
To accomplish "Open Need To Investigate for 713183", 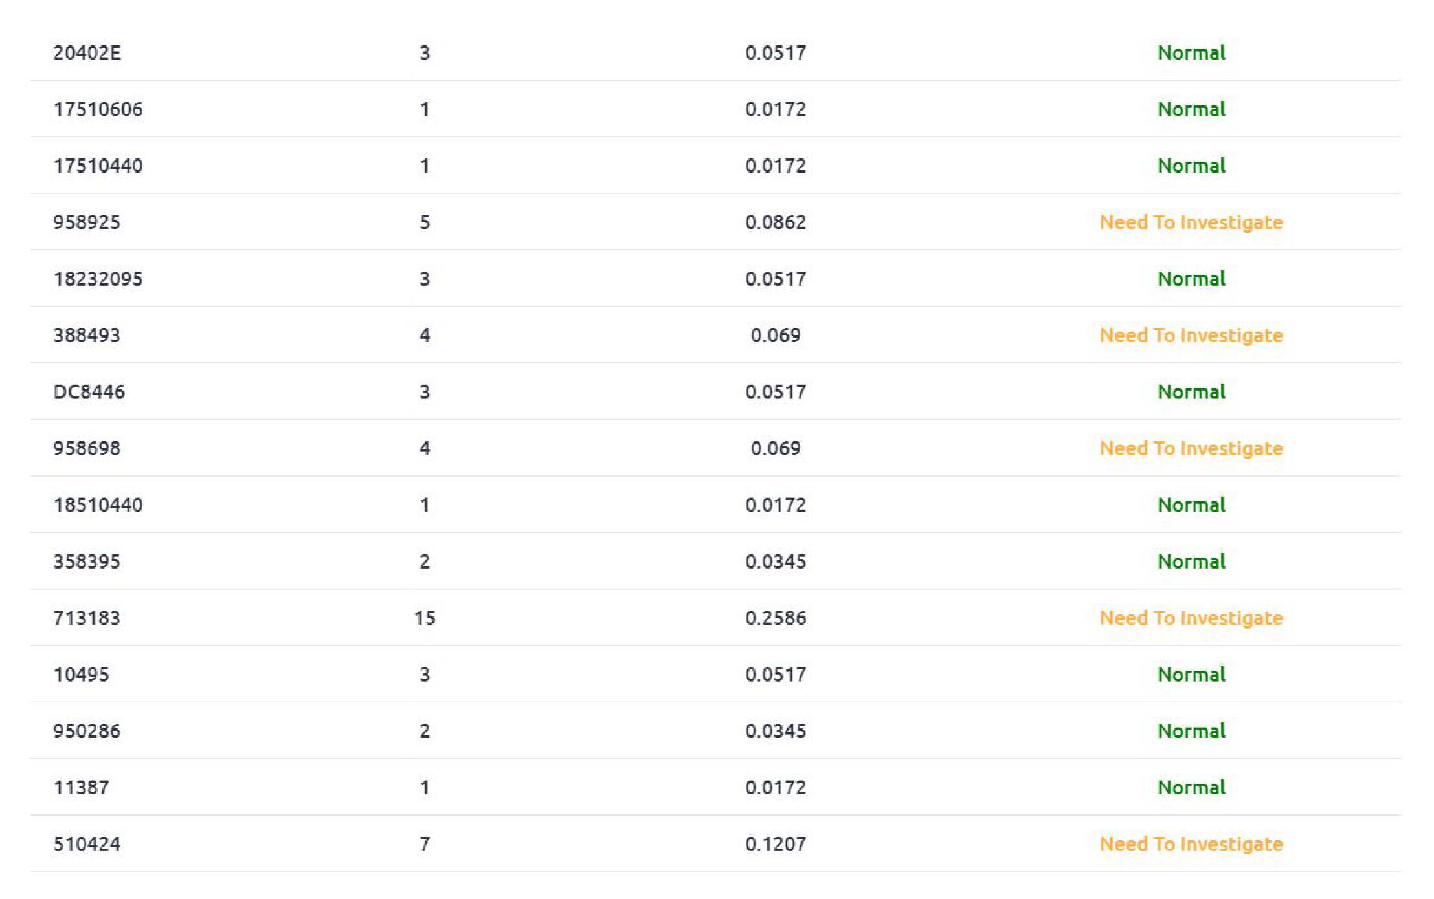I will pos(1191,618).
